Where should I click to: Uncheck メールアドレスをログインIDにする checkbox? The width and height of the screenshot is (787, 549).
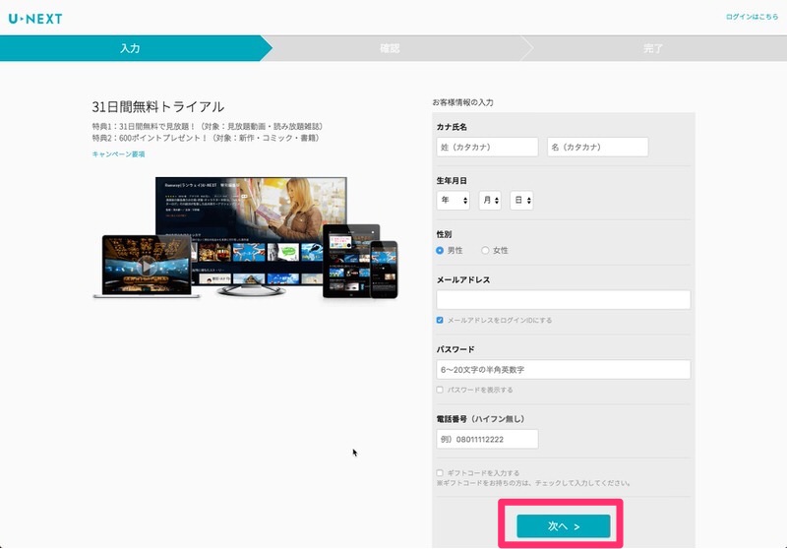440,321
